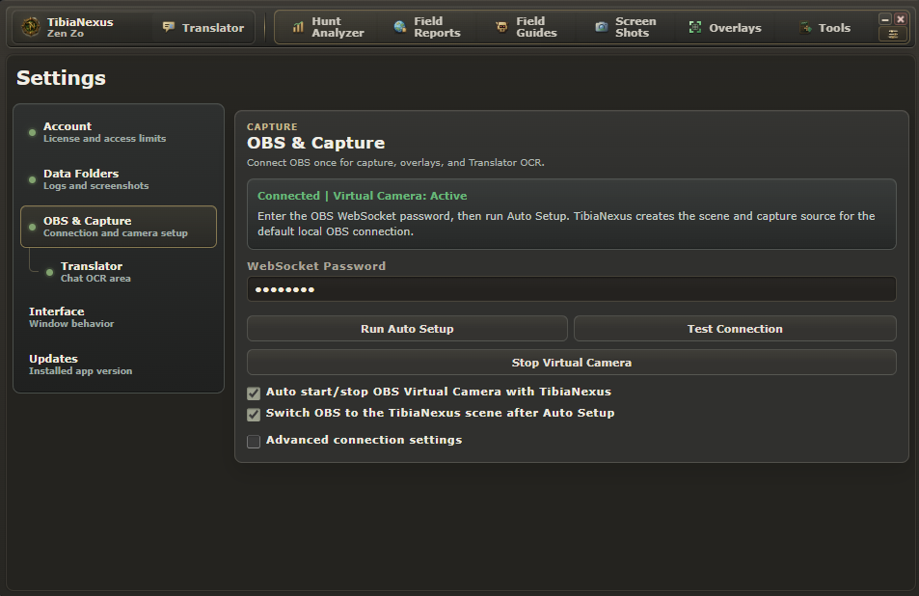Image resolution: width=919 pixels, height=596 pixels.
Task: Close the TibiaNexus window
Action: (x=901, y=19)
